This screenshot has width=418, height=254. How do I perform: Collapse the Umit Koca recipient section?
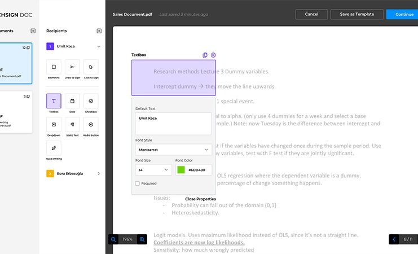click(99, 46)
